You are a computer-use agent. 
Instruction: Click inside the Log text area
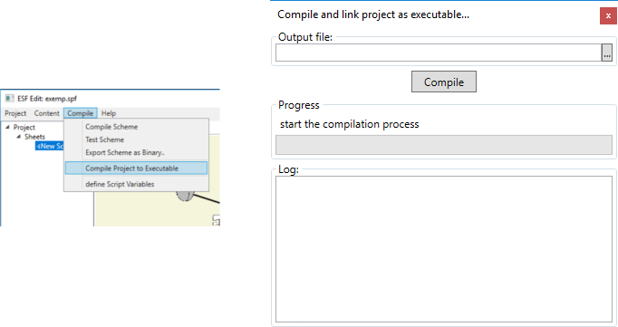[x=444, y=249]
